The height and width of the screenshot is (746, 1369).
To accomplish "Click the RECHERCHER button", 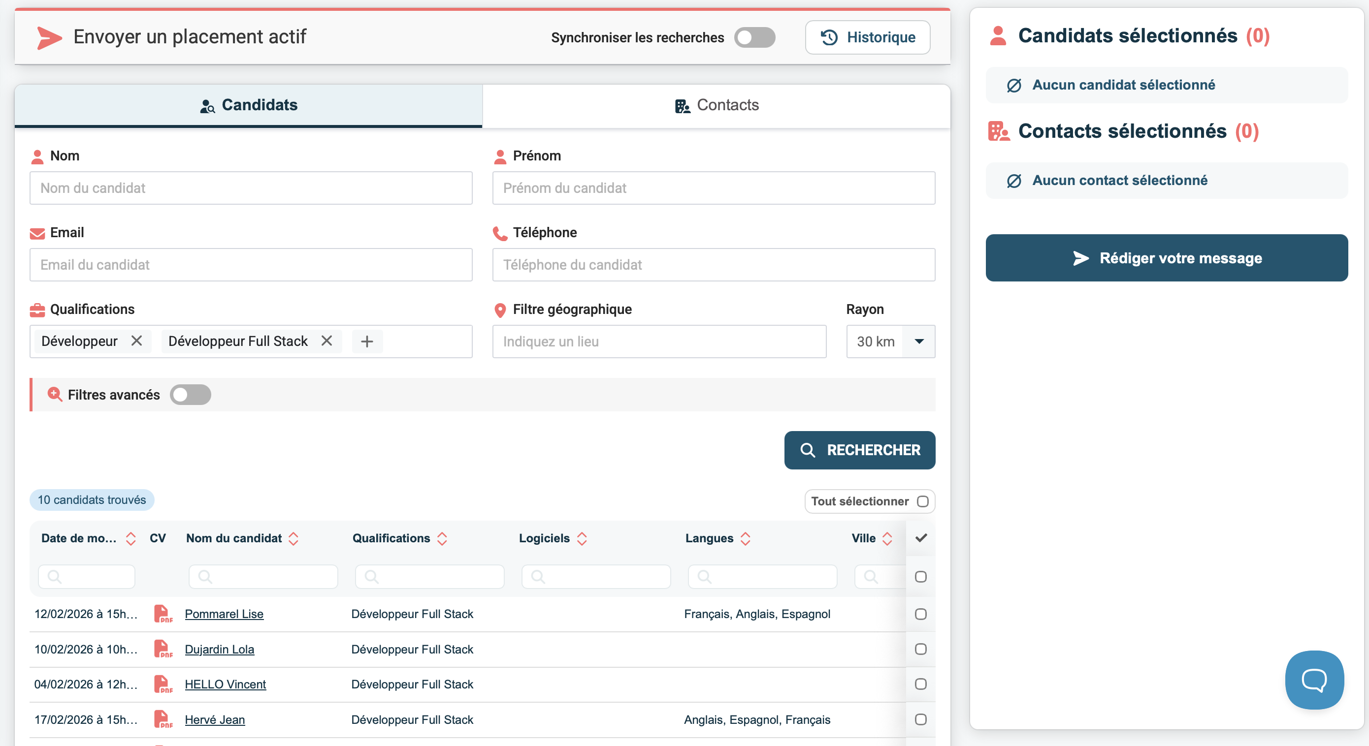I will coord(859,450).
